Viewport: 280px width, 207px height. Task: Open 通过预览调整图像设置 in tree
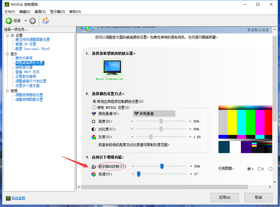point(32,39)
